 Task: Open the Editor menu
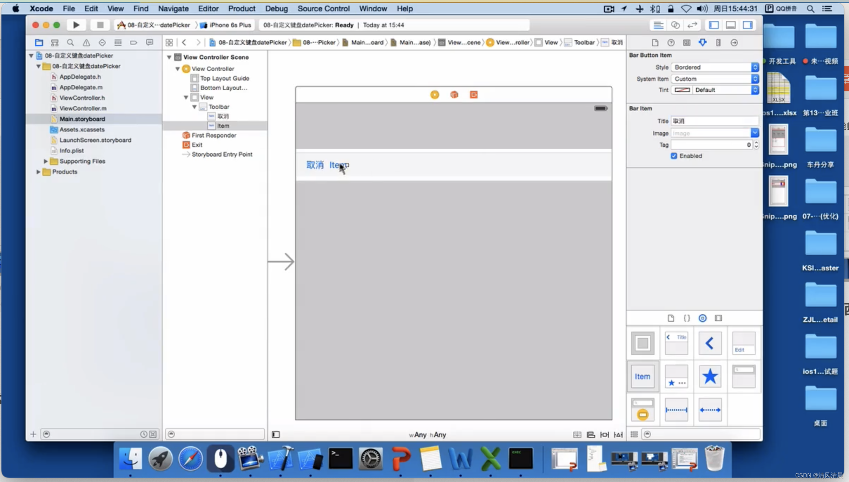(208, 8)
